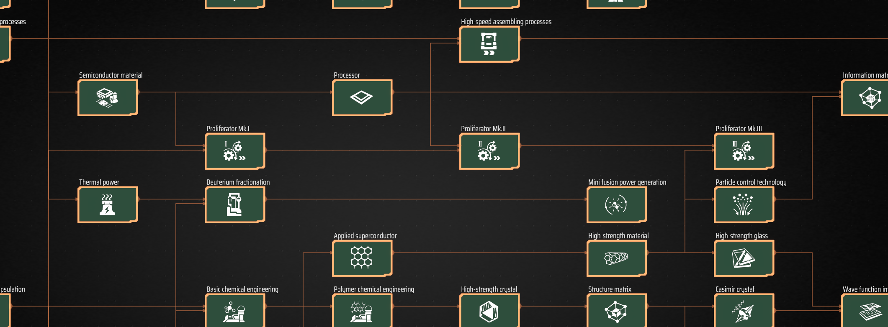Select the High-strength material node icon
The width and height of the screenshot is (888, 327).
point(617,258)
